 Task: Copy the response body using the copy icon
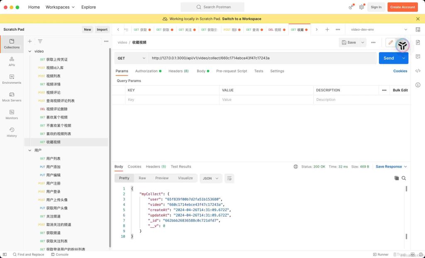[x=397, y=178]
